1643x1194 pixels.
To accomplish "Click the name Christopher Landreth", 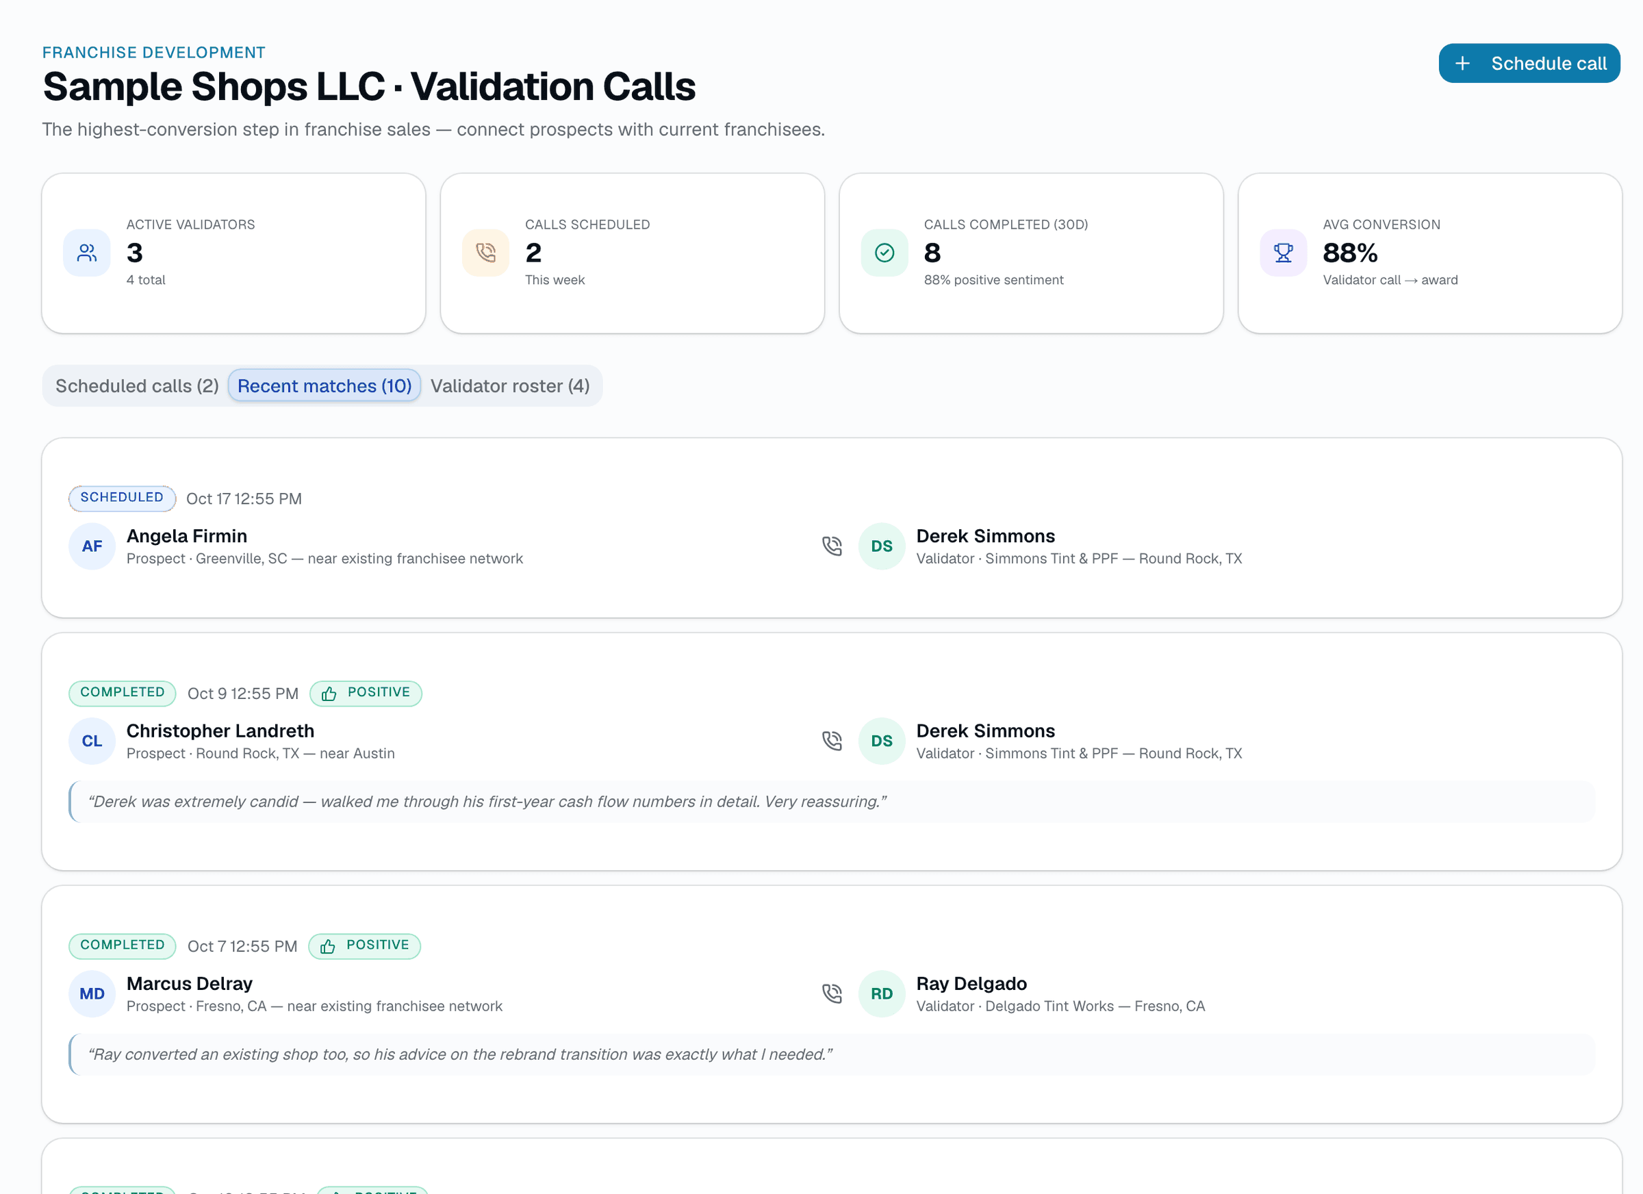I will 220,731.
